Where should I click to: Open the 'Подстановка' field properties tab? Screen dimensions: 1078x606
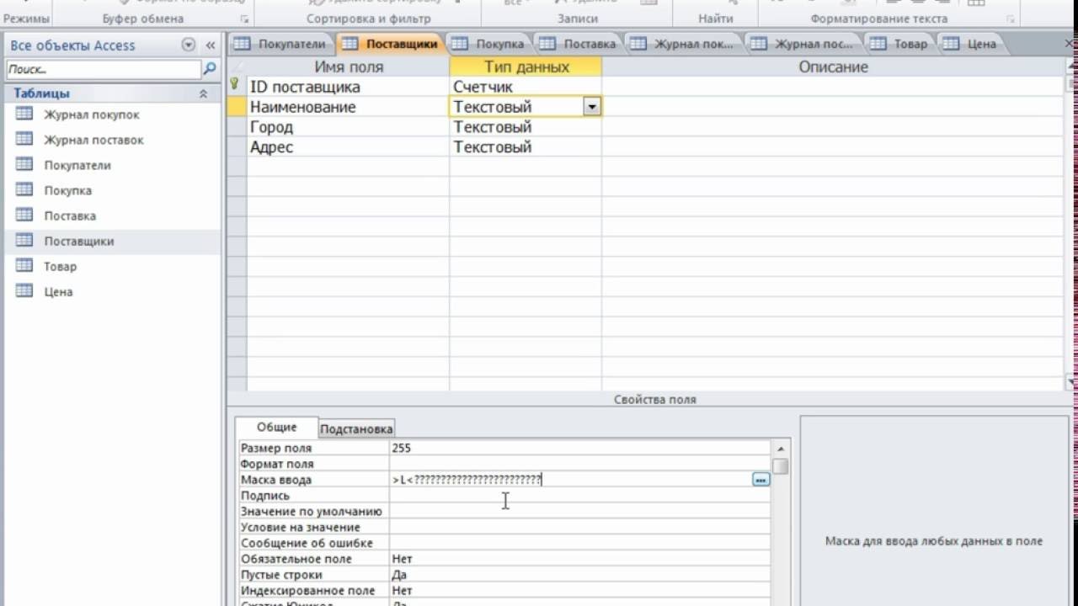356,428
